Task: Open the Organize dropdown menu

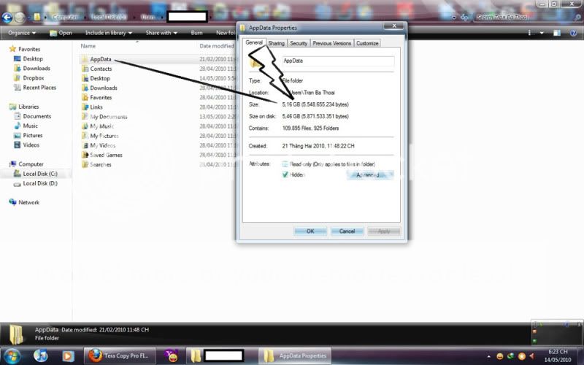Action: pos(21,33)
